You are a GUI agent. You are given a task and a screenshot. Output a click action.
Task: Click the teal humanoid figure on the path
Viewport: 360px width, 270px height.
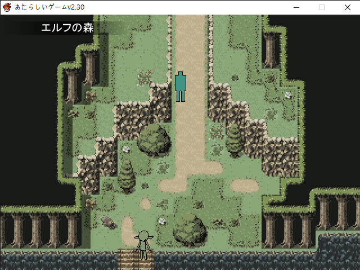[181, 87]
